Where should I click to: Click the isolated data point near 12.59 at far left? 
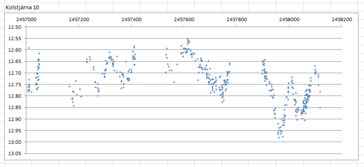29,48
